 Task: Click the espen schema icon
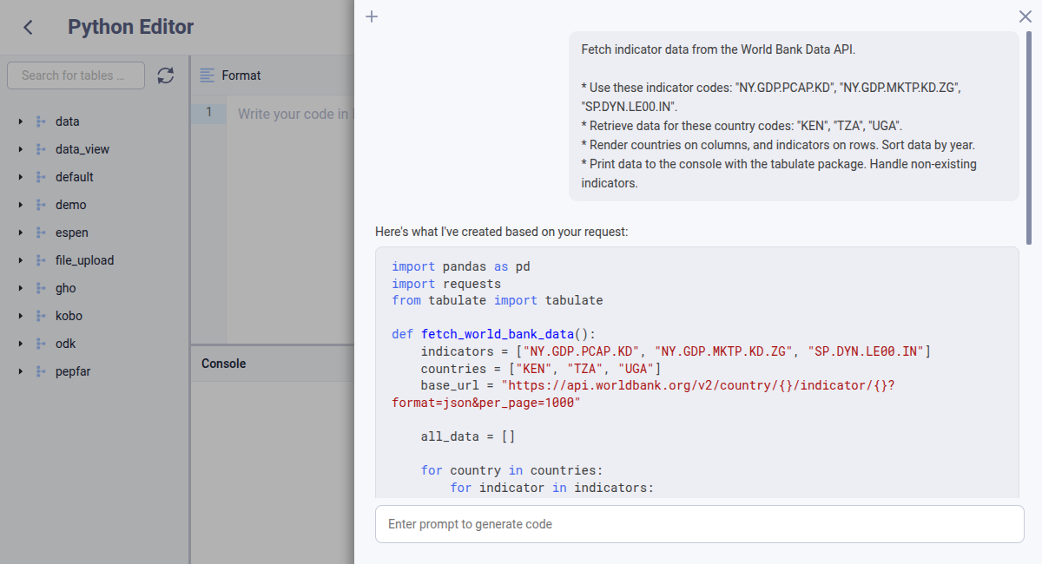pyautogui.click(x=41, y=232)
